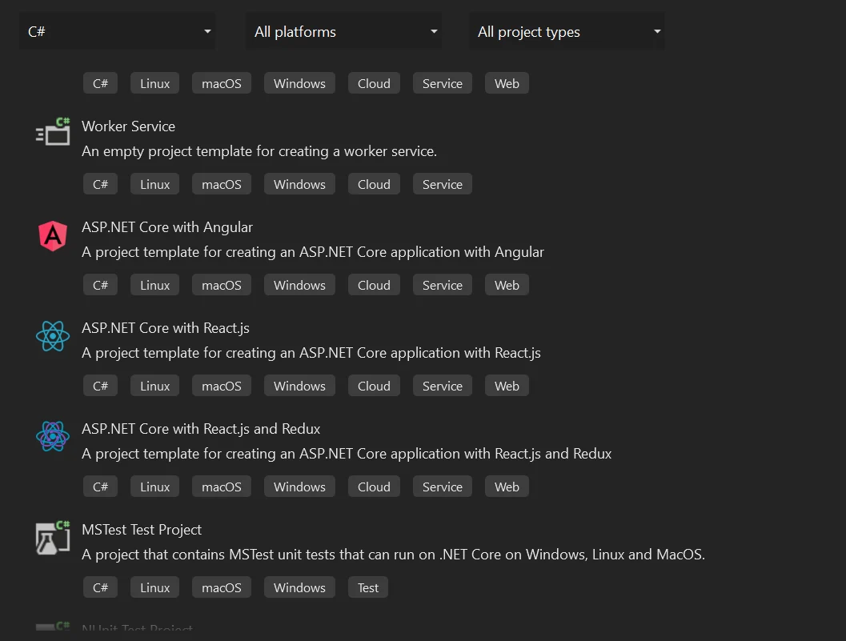Select ASP.NET Core with Angular title
846x641 pixels.
pos(167,227)
